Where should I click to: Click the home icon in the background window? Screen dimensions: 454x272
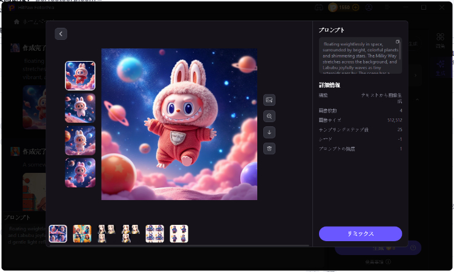coord(16,22)
